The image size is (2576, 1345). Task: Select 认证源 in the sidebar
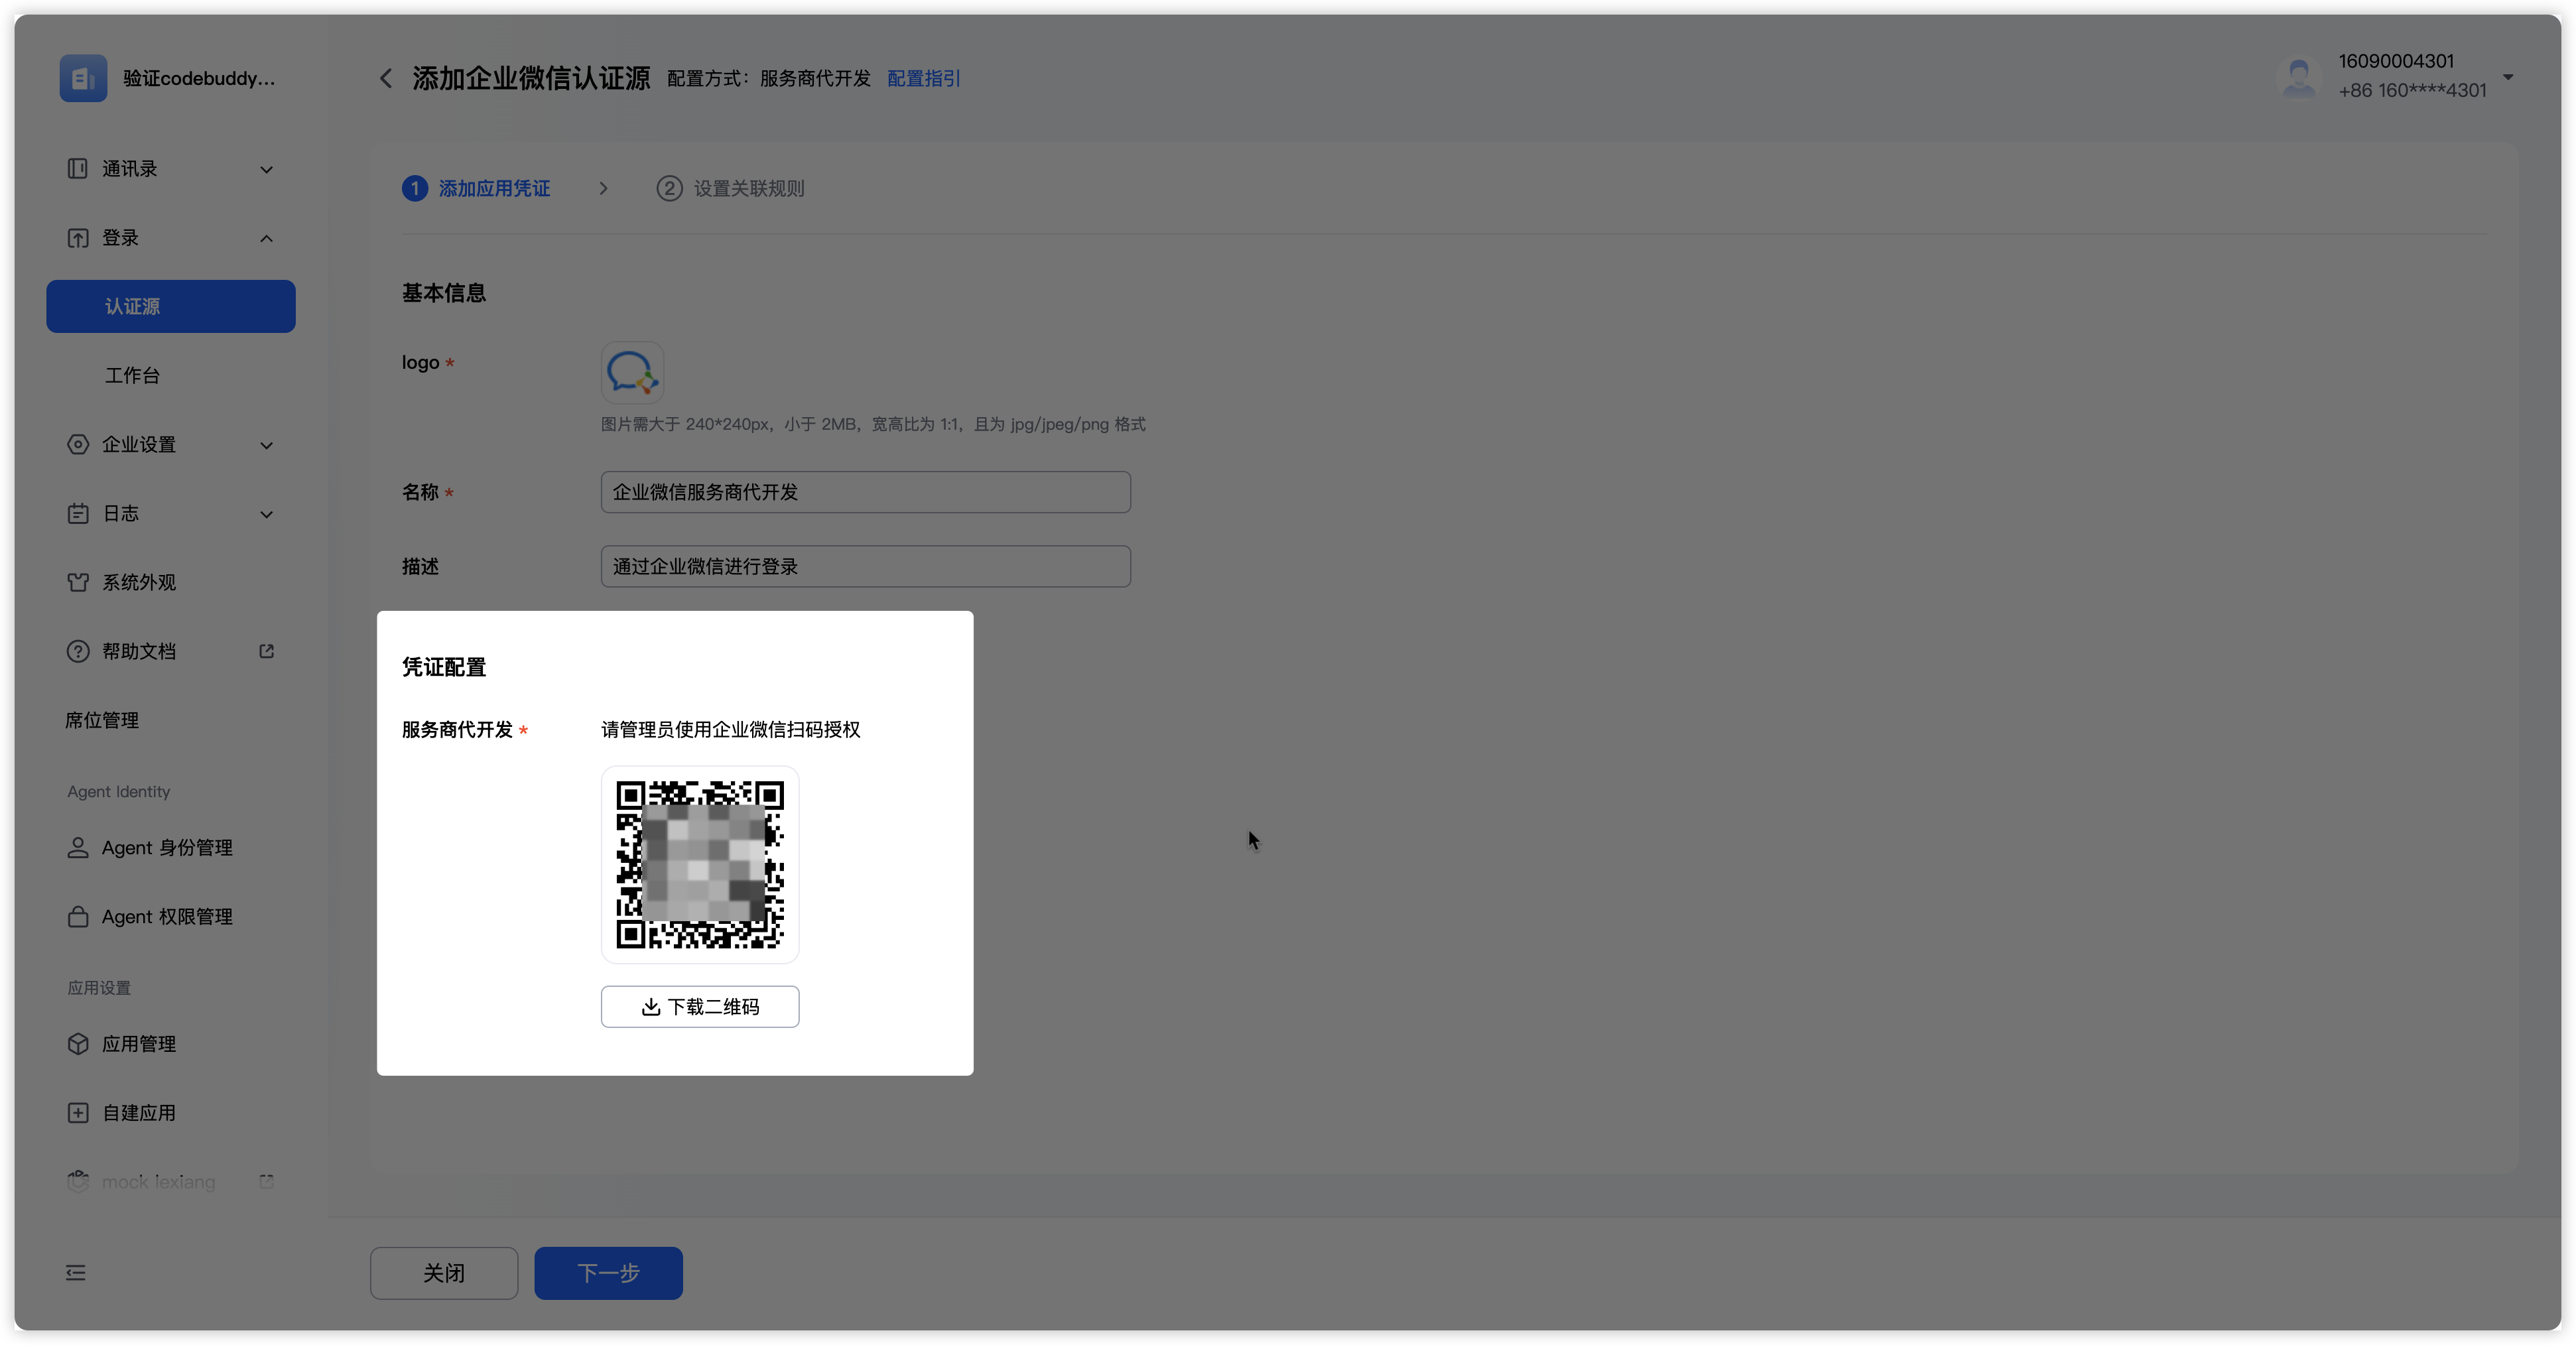pyautogui.click(x=171, y=306)
